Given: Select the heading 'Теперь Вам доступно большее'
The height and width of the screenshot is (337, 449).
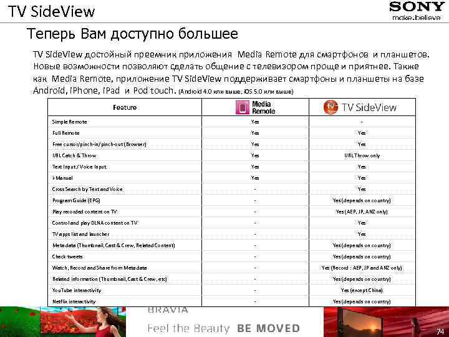Looking at the screenshot, I should 132,34.
